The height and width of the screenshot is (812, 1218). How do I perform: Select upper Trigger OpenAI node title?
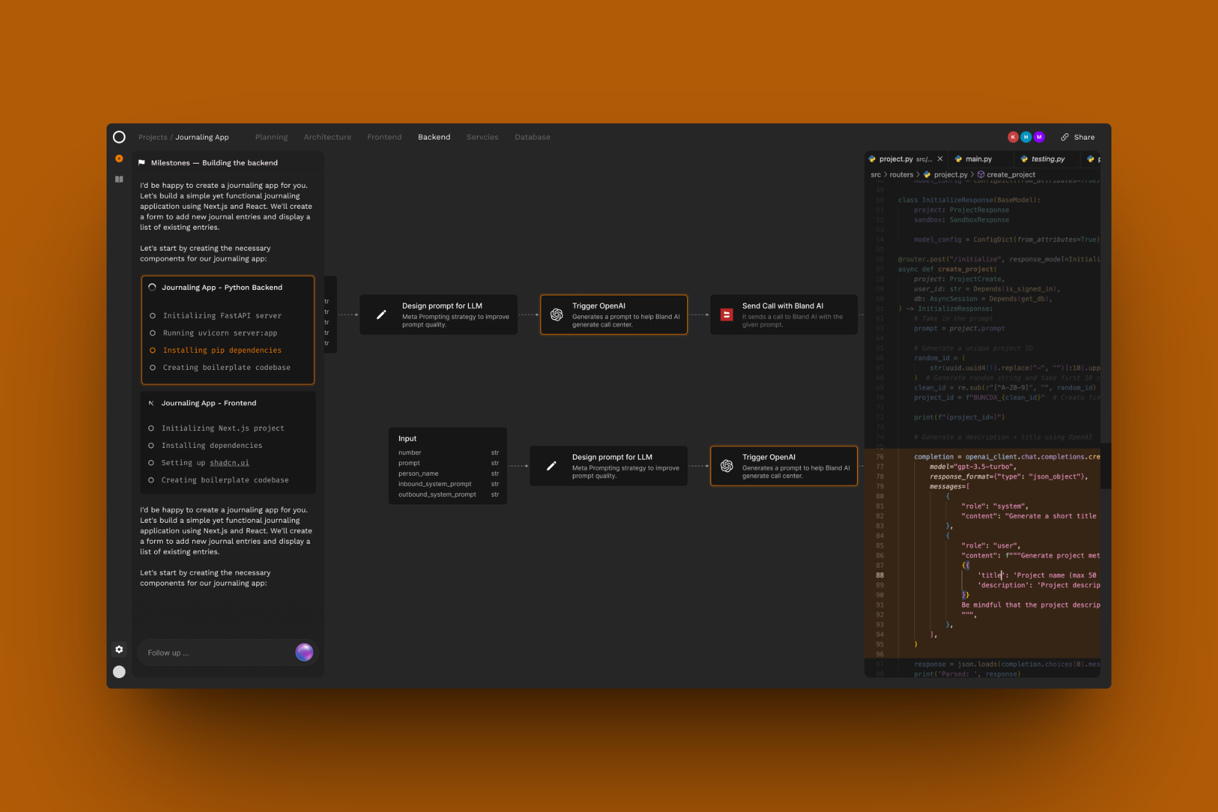[599, 306]
